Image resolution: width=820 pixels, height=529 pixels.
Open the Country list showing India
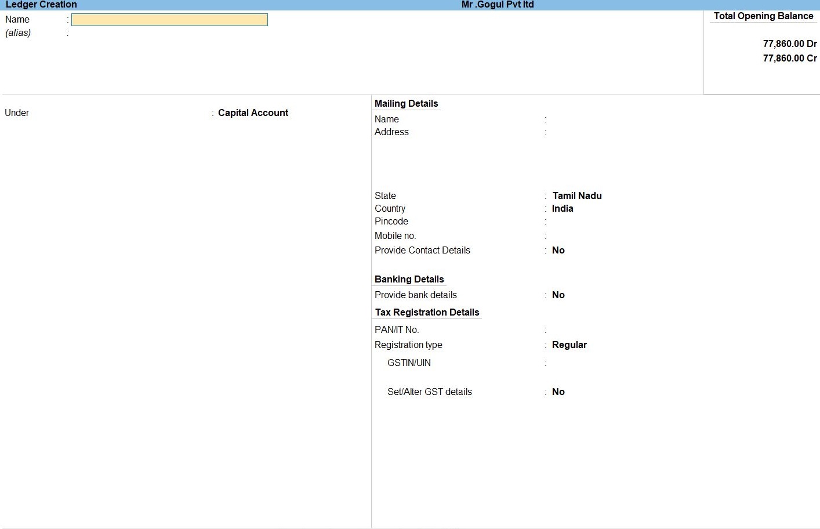pyautogui.click(x=562, y=209)
